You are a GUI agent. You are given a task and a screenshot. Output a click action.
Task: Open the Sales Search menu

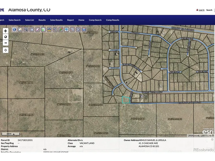click(15, 20)
